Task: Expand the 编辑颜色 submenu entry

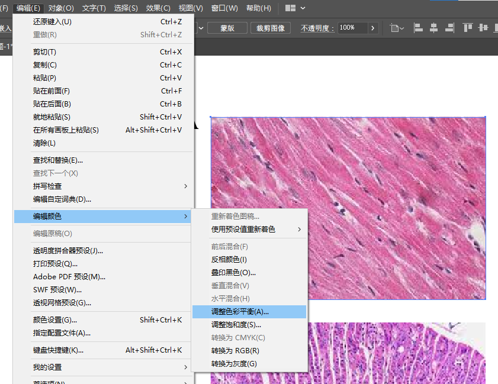Action: 102,217
